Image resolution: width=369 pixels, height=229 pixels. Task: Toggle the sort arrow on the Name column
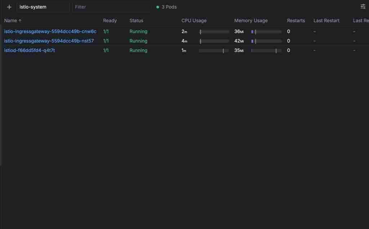20,21
